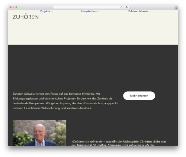
Task: Open a new tab with plus button
Action: tap(176, 8)
